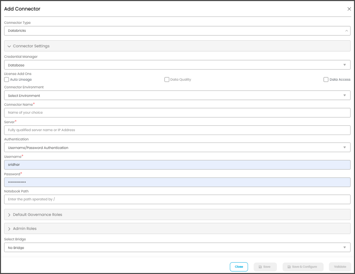
Task: Click the Connector Type collapse arrow
Action: [346, 30]
